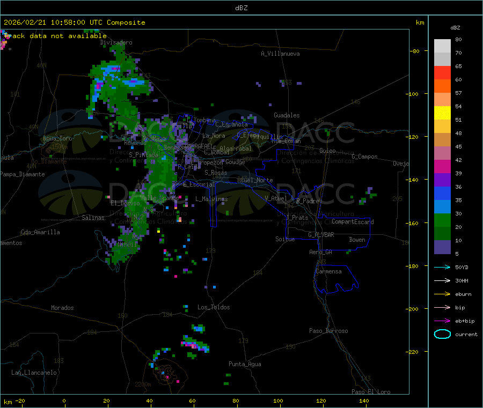This screenshot has width=483, height=408.
Task: Select the red 65 dBZ color swatch
Action: [442, 72]
